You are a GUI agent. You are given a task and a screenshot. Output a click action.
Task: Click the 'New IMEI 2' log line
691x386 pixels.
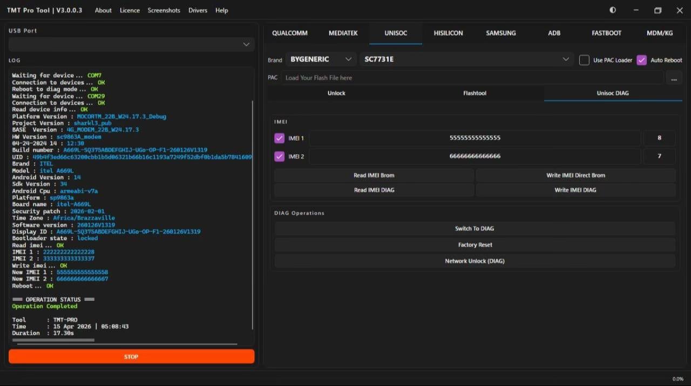tap(60, 279)
